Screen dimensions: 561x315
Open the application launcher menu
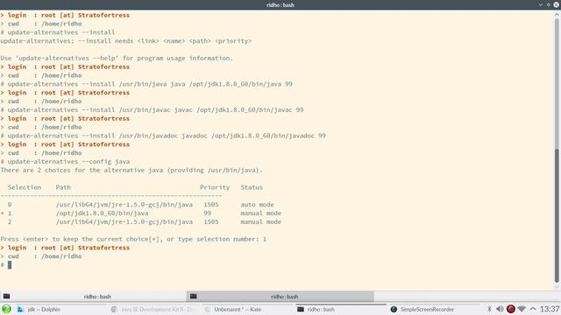pos(6,309)
